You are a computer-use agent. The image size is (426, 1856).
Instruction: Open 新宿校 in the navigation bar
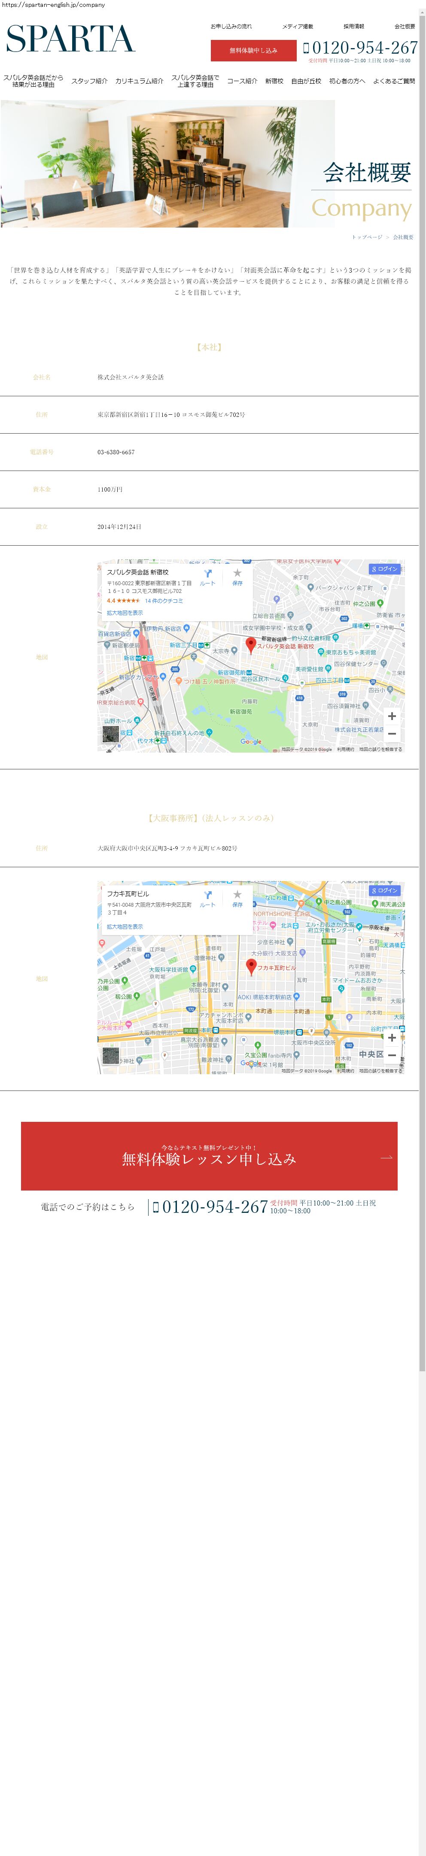[274, 82]
